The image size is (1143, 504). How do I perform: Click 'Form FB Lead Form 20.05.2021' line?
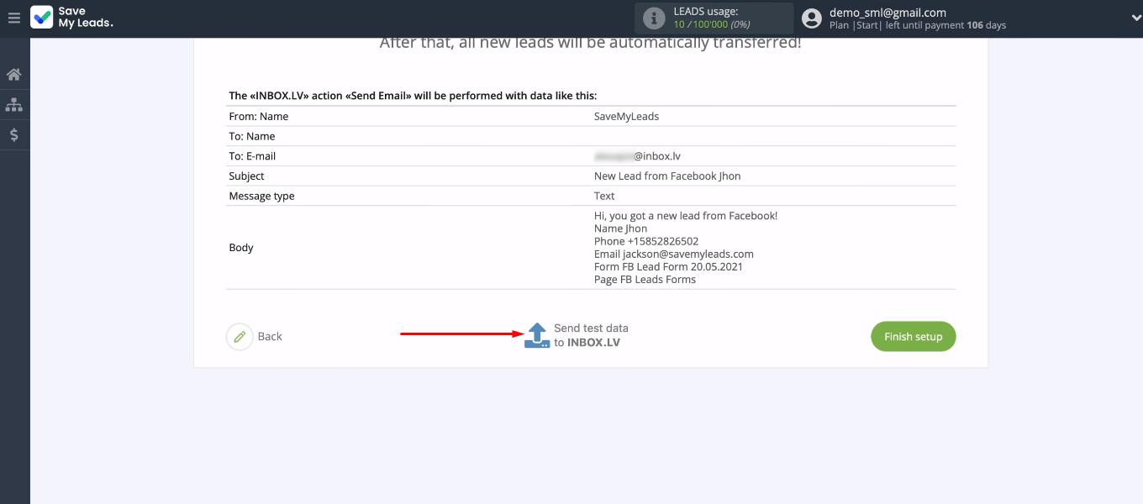668,266
